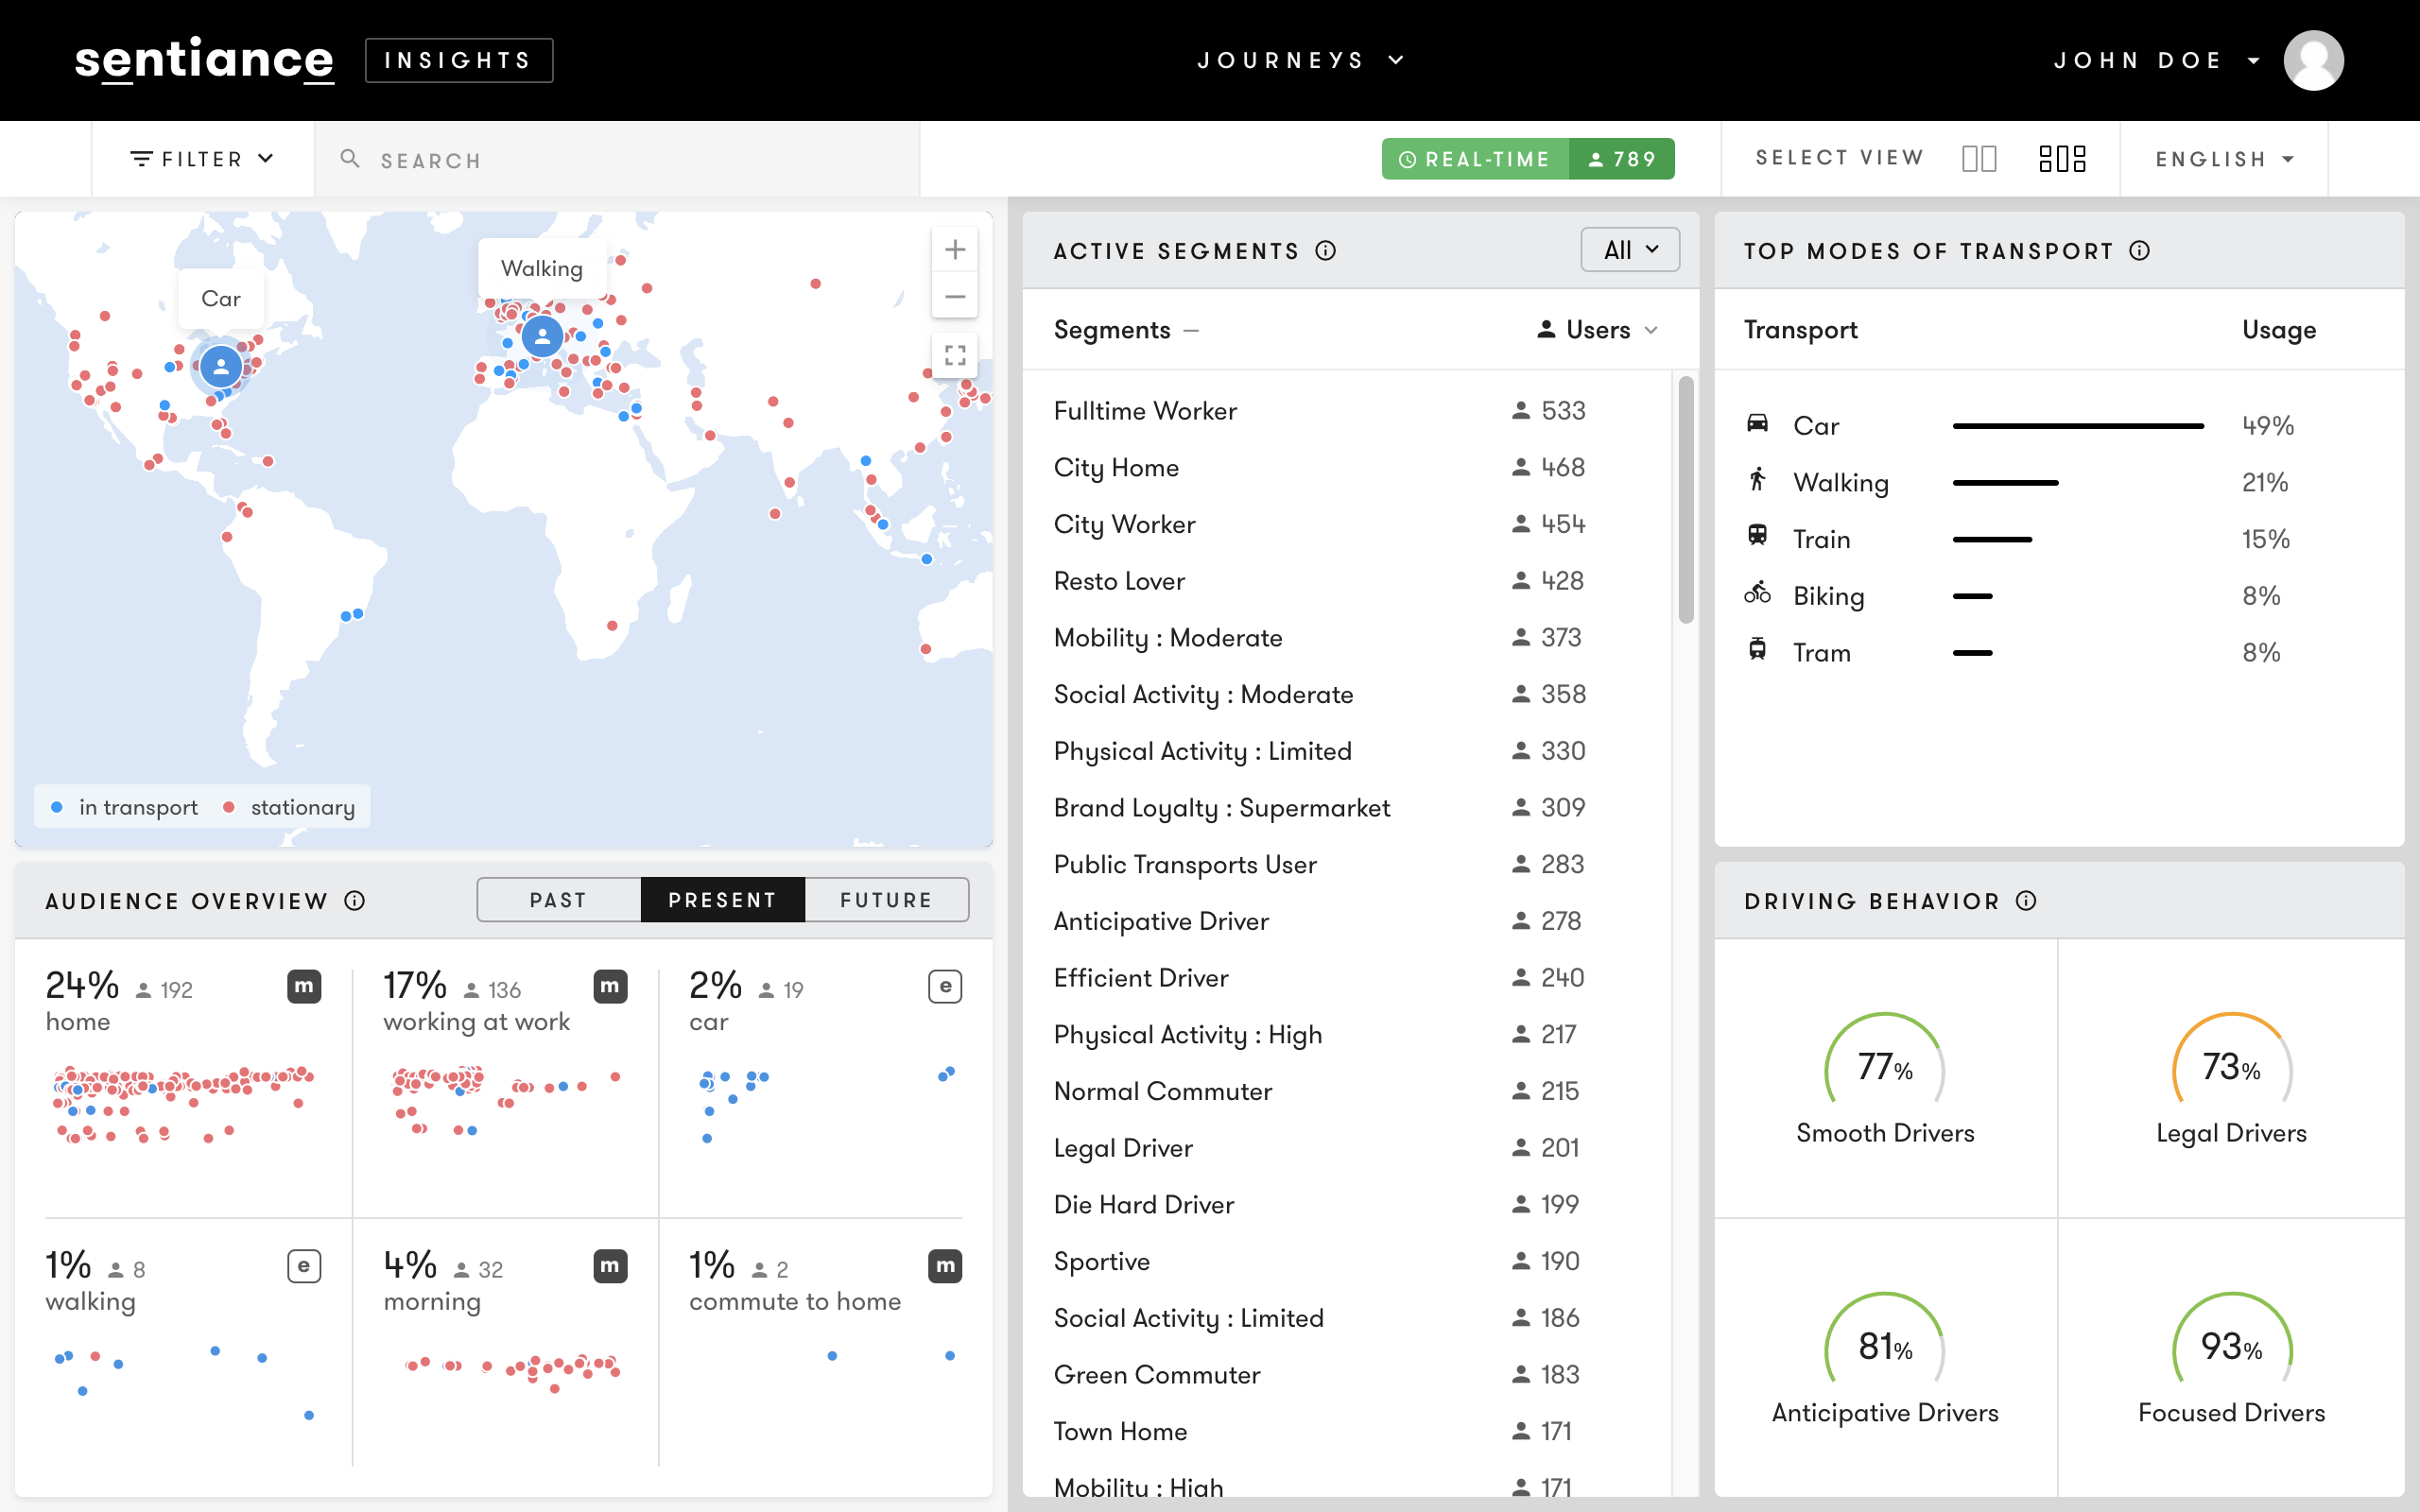Click the Driving Behavior info icon
This screenshot has width=2420, height=1512.
point(2026,901)
